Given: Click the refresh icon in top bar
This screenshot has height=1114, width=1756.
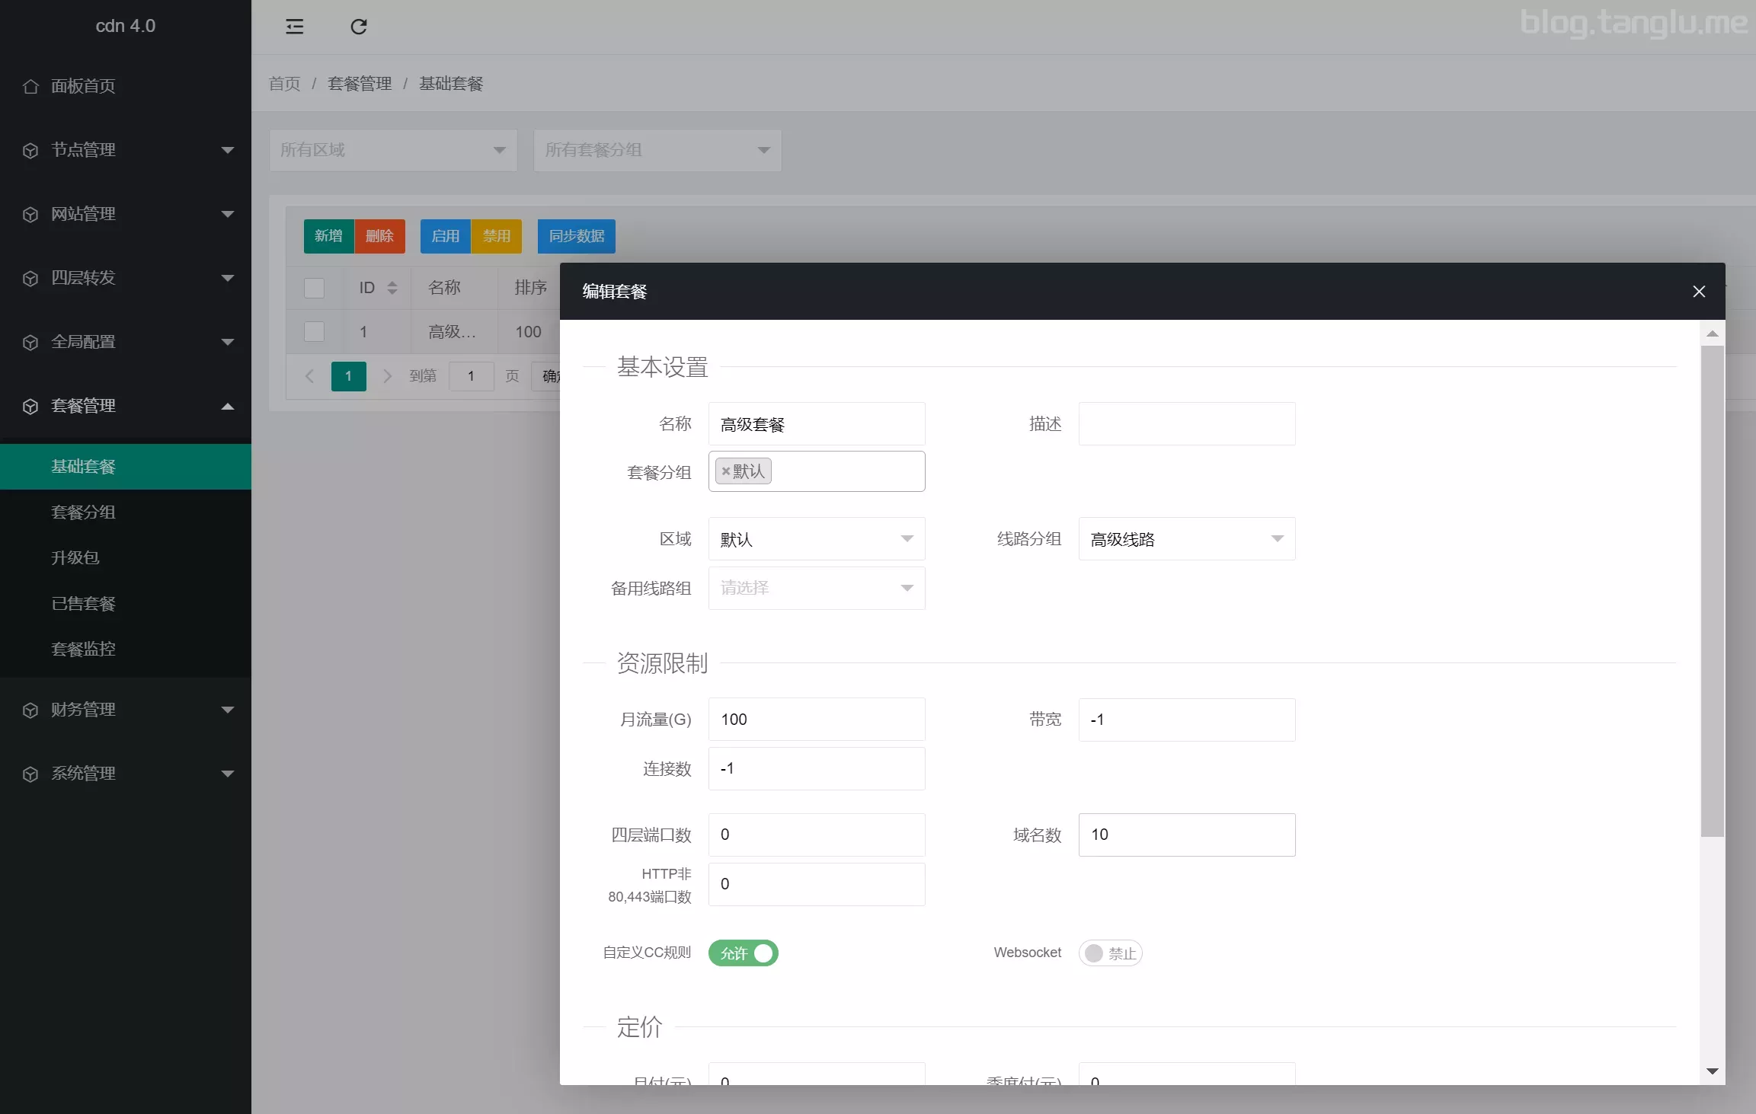Looking at the screenshot, I should point(358,27).
